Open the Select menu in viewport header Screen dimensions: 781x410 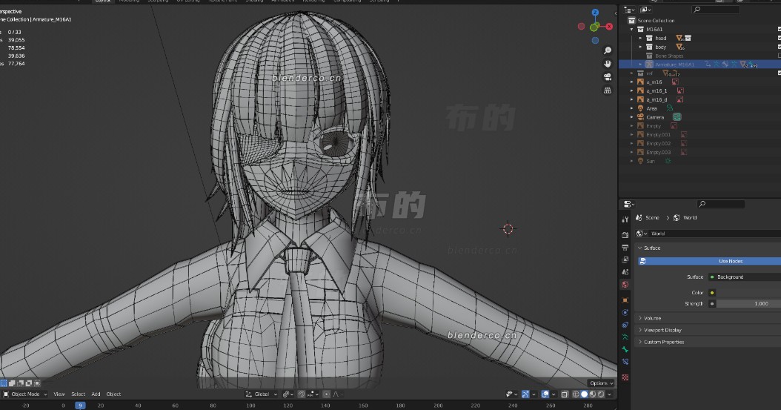tap(79, 394)
